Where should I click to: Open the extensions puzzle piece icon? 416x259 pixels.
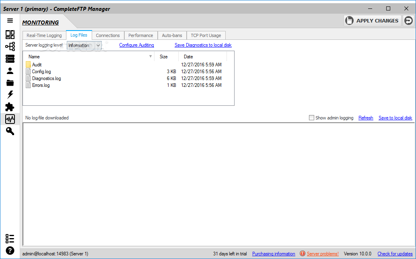tap(10, 107)
